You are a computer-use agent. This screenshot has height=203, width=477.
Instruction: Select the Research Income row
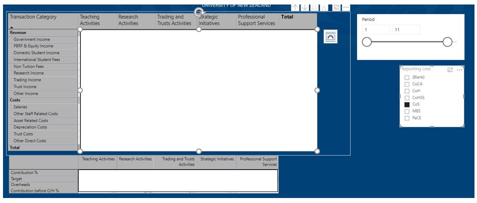[x=43, y=73]
